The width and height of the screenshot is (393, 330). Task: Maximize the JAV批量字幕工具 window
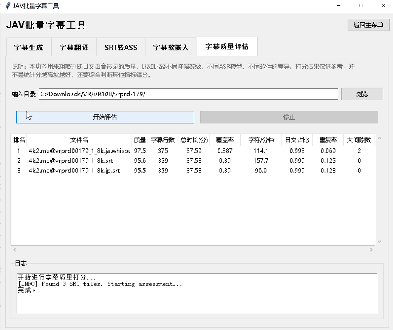pyautogui.click(x=361, y=6)
